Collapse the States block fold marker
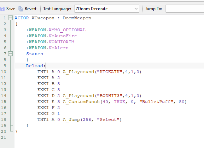The image size is (204, 148). pyautogui.click(x=10, y=54)
